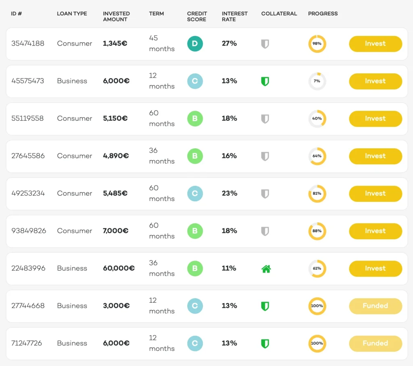Select loan ID 93849826

click(x=29, y=231)
